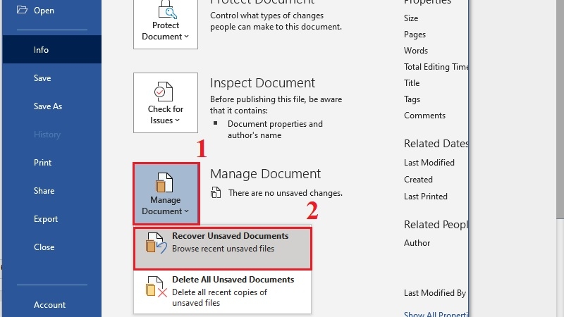
Task: Click the Inspect Document heading
Action: point(262,83)
